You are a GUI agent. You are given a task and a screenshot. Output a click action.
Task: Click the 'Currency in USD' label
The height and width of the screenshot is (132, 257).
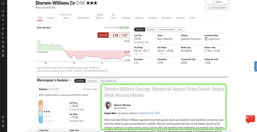pos(90,89)
